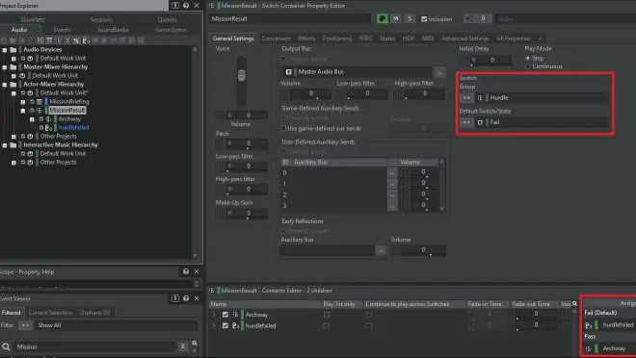
Task: Switch to the Effects tab
Action: click(306, 38)
